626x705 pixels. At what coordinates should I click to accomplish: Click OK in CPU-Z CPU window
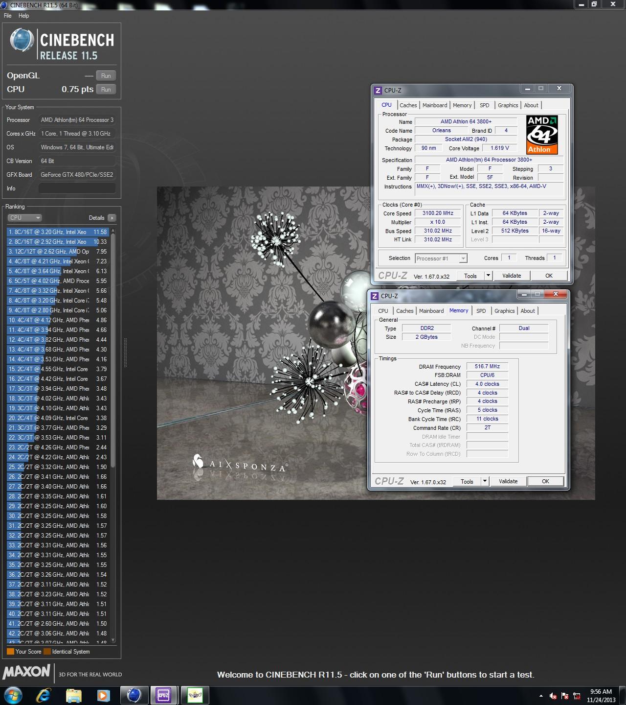pyautogui.click(x=549, y=276)
